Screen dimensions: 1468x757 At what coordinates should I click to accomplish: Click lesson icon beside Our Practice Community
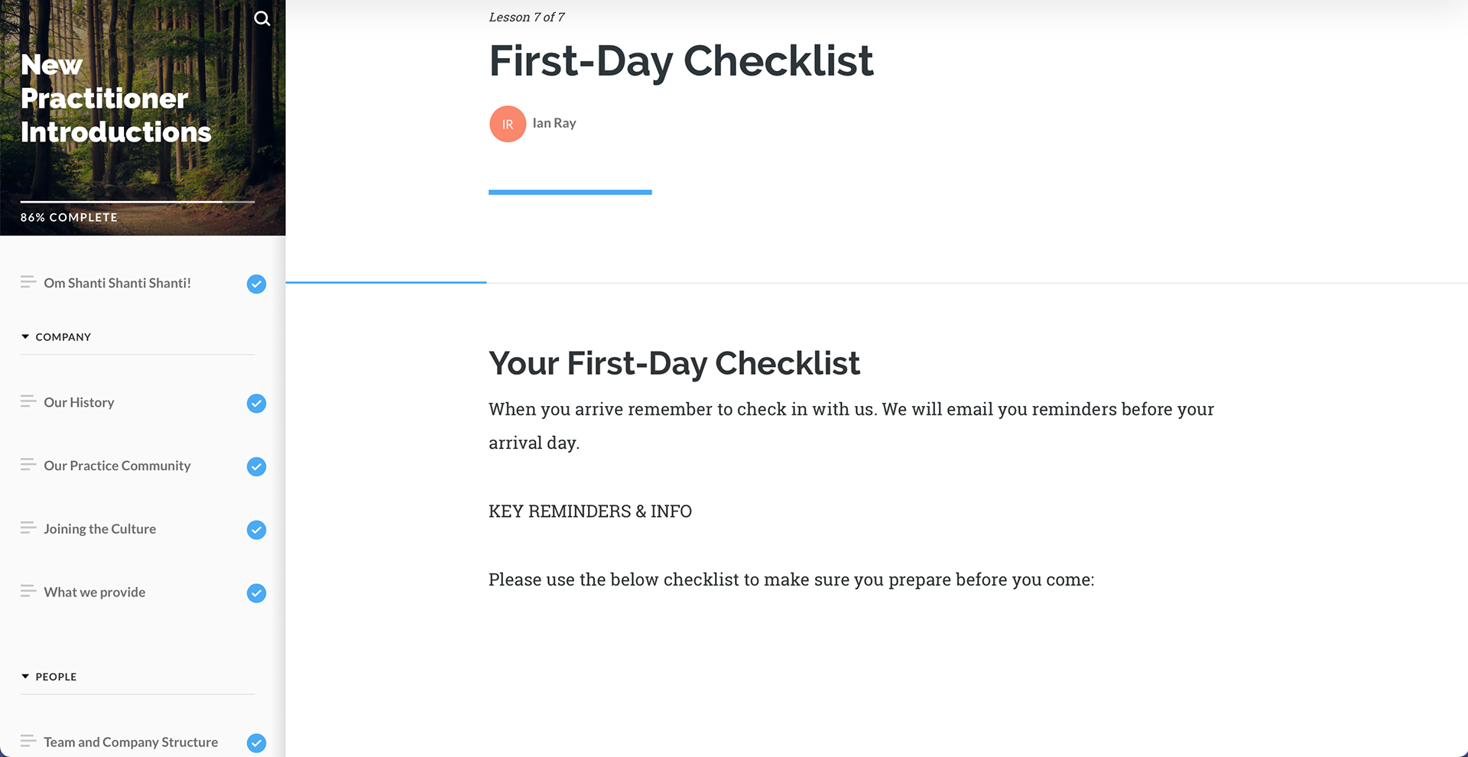[28, 465]
